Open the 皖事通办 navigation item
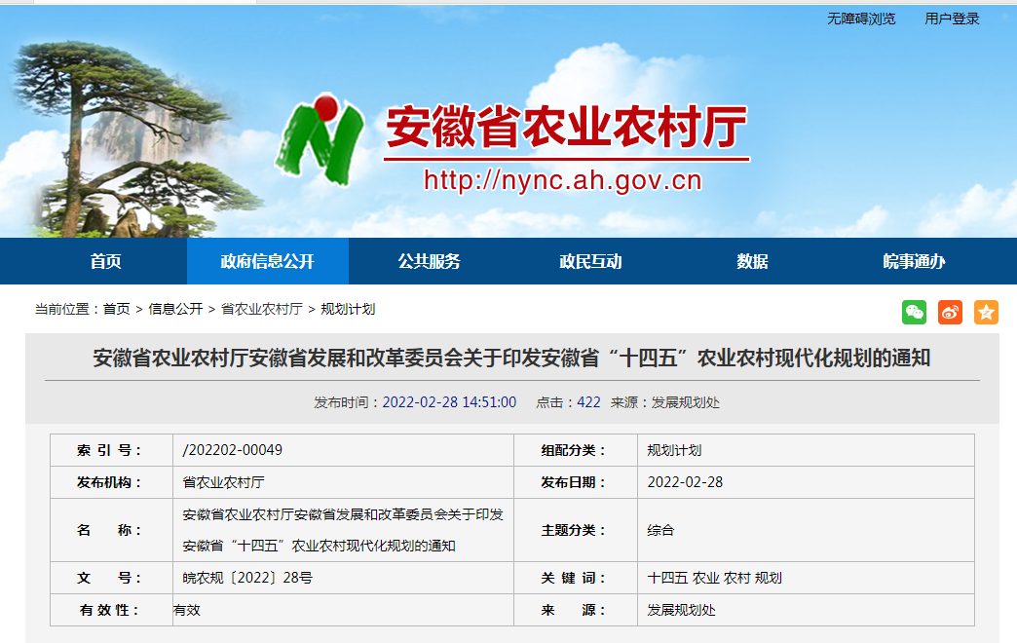 (x=914, y=261)
